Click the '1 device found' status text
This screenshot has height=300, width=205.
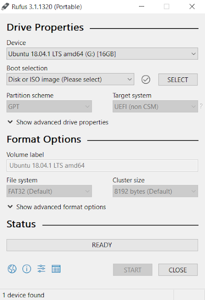23,295
